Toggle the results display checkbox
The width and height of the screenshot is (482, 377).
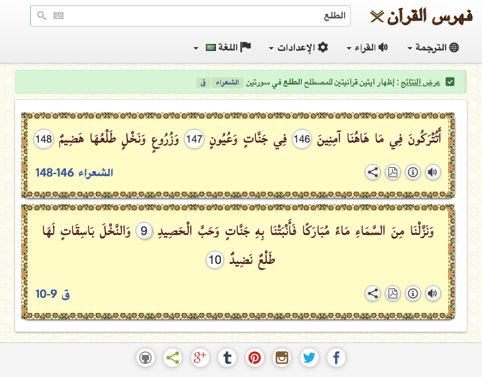(x=450, y=82)
